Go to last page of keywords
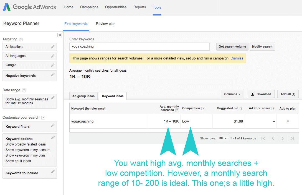 [x=292, y=138]
